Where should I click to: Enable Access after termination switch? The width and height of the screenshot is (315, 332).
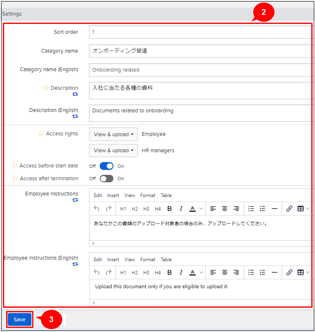[106, 179]
